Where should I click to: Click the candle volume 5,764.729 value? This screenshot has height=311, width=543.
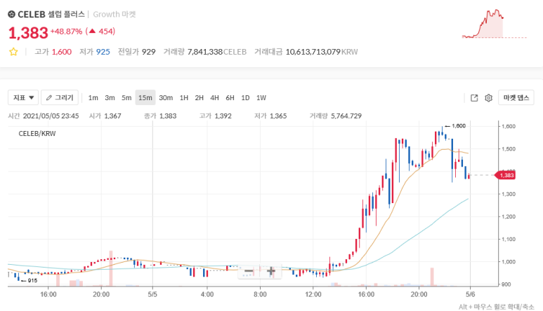pyautogui.click(x=346, y=116)
